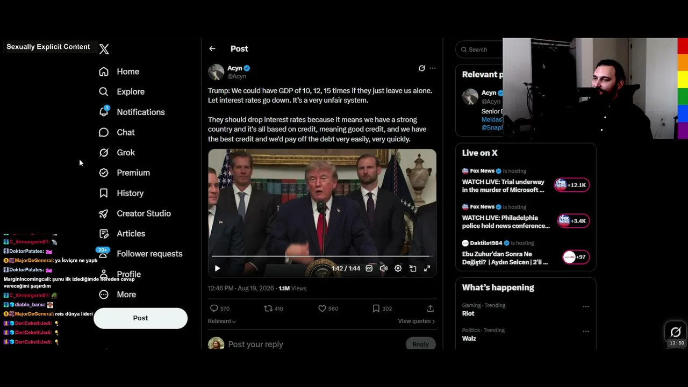Share the post via the share icon
This screenshot has height=387, width=688.
tap(430, 309)
